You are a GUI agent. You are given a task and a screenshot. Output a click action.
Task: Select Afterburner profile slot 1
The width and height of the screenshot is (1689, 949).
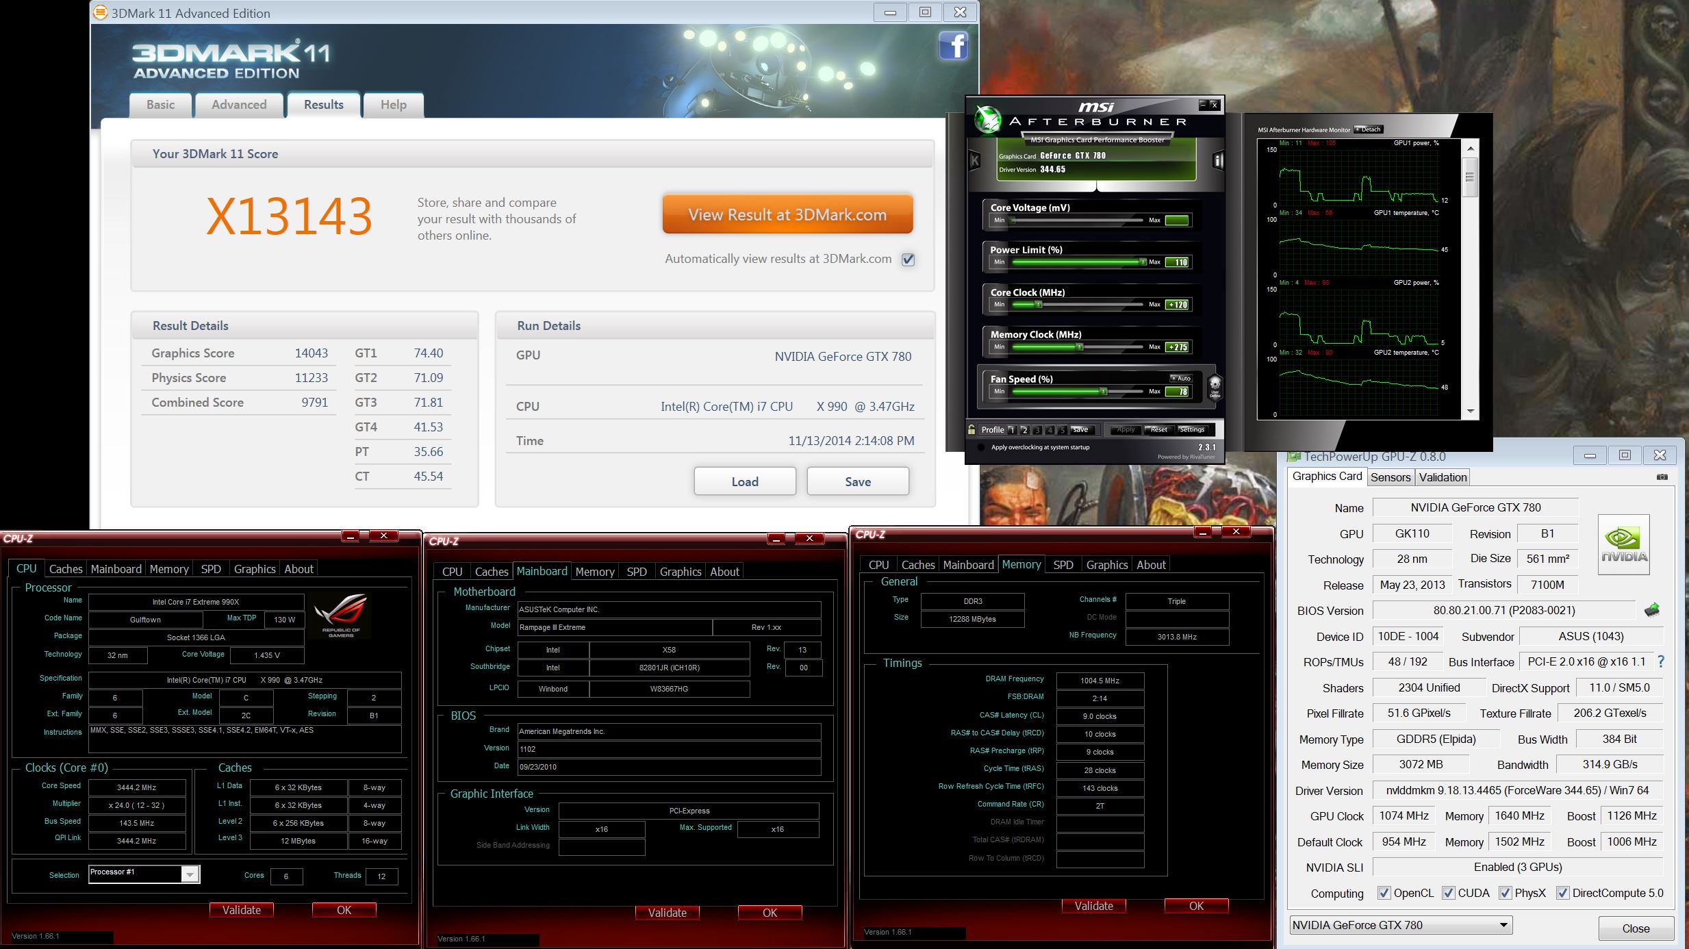click(1012, 430)
